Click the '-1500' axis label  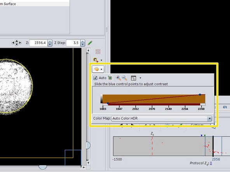[x=117, y=159]
